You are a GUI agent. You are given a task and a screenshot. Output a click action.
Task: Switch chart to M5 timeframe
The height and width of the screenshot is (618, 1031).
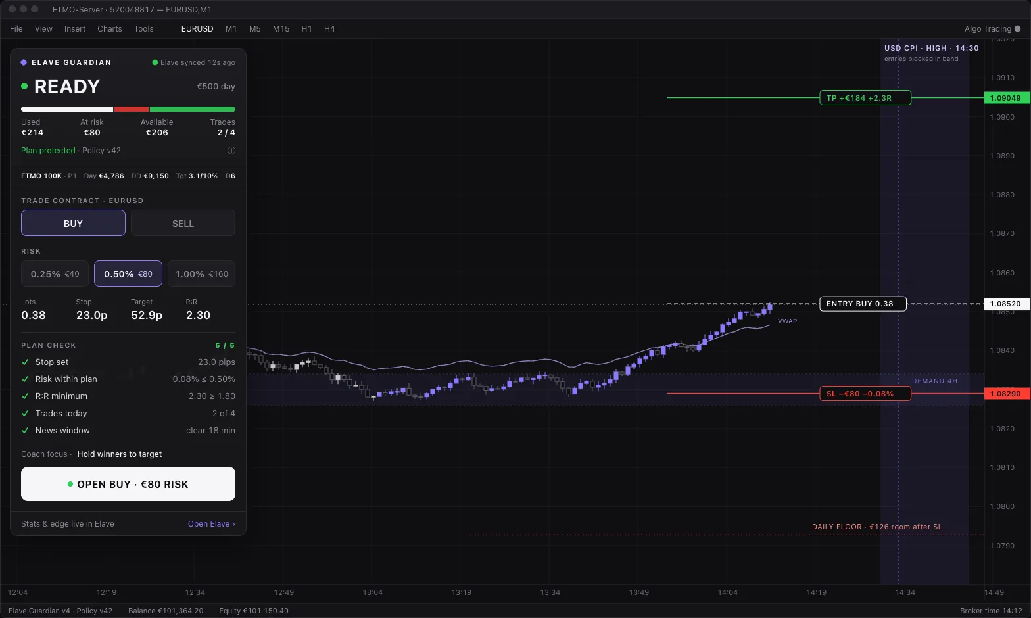(x=255, y=29)
